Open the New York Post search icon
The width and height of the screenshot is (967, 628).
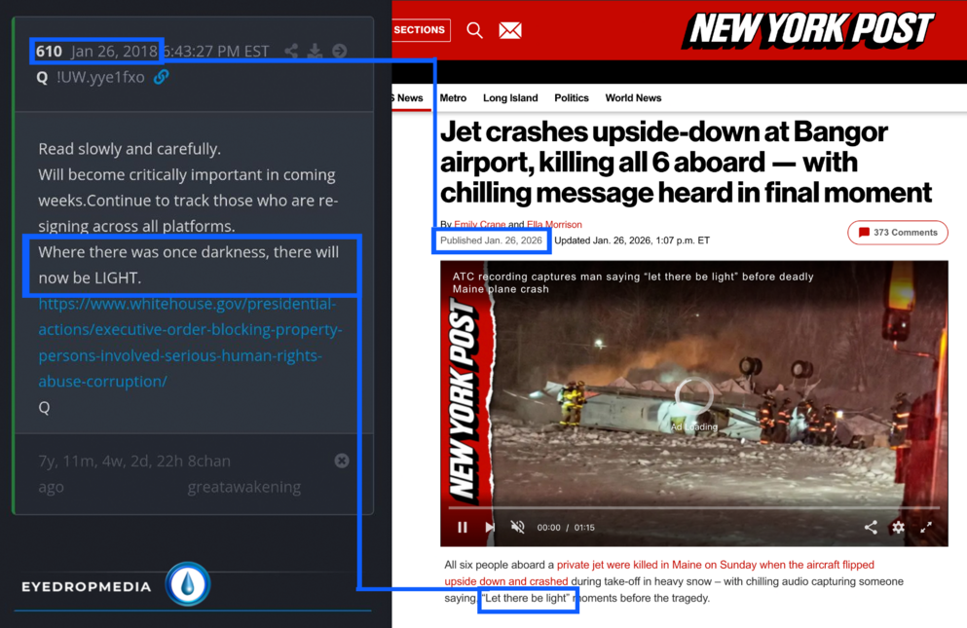click(474, 30)
